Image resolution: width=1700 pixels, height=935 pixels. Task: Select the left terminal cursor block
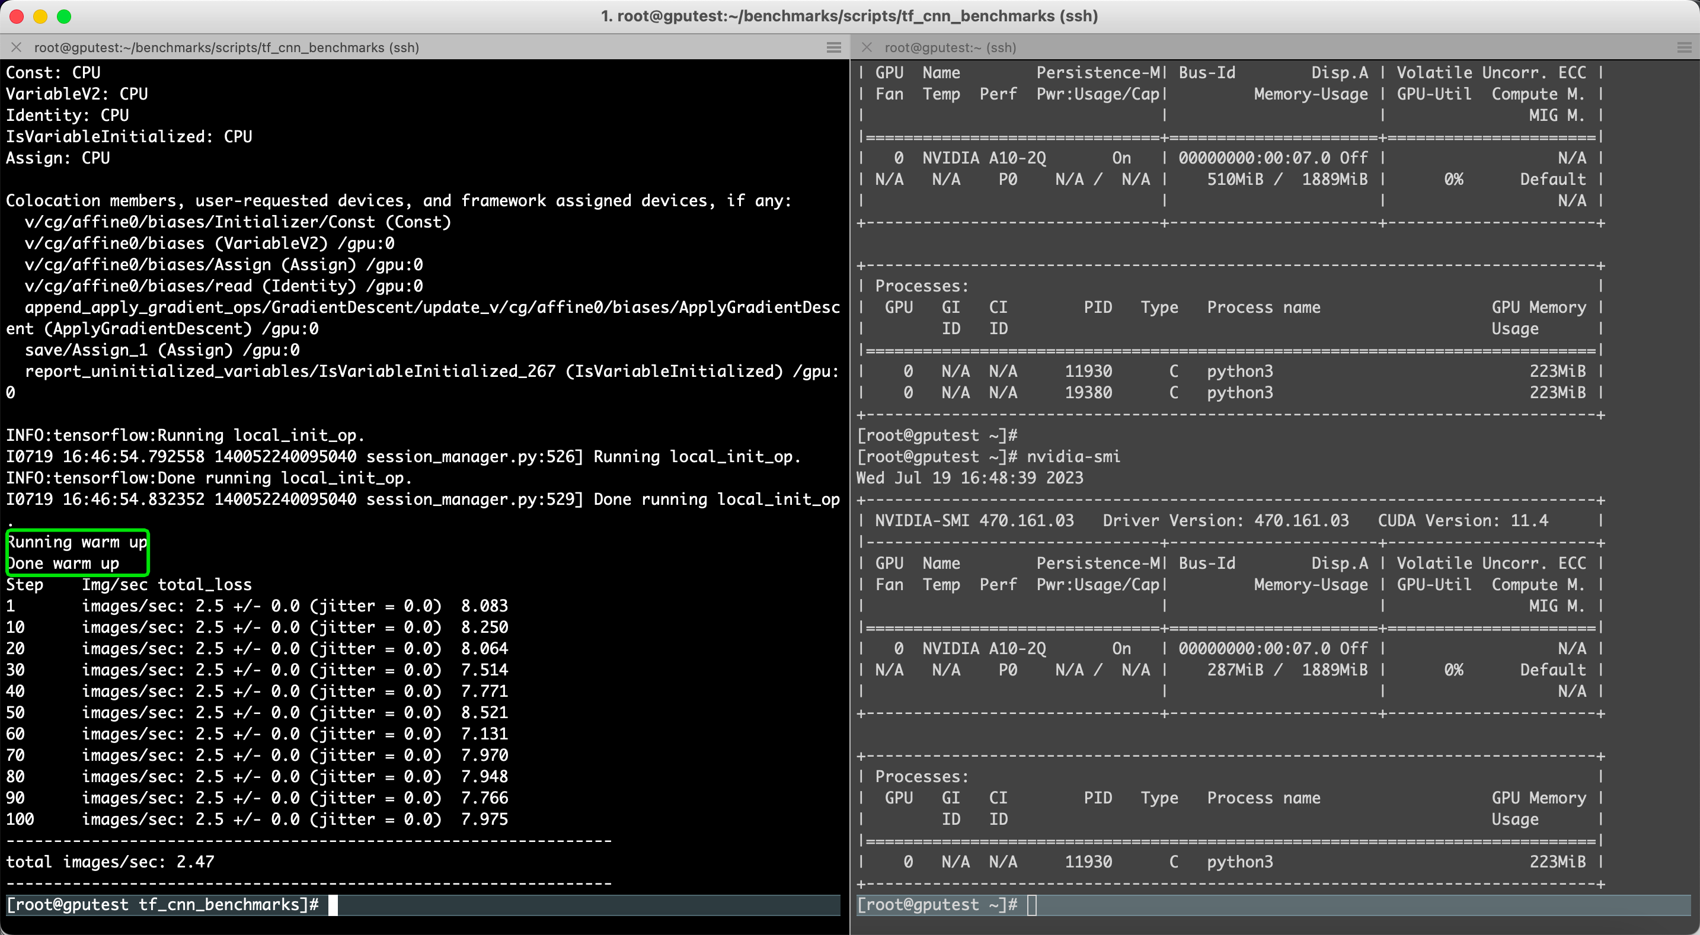[x=333, y=905]
